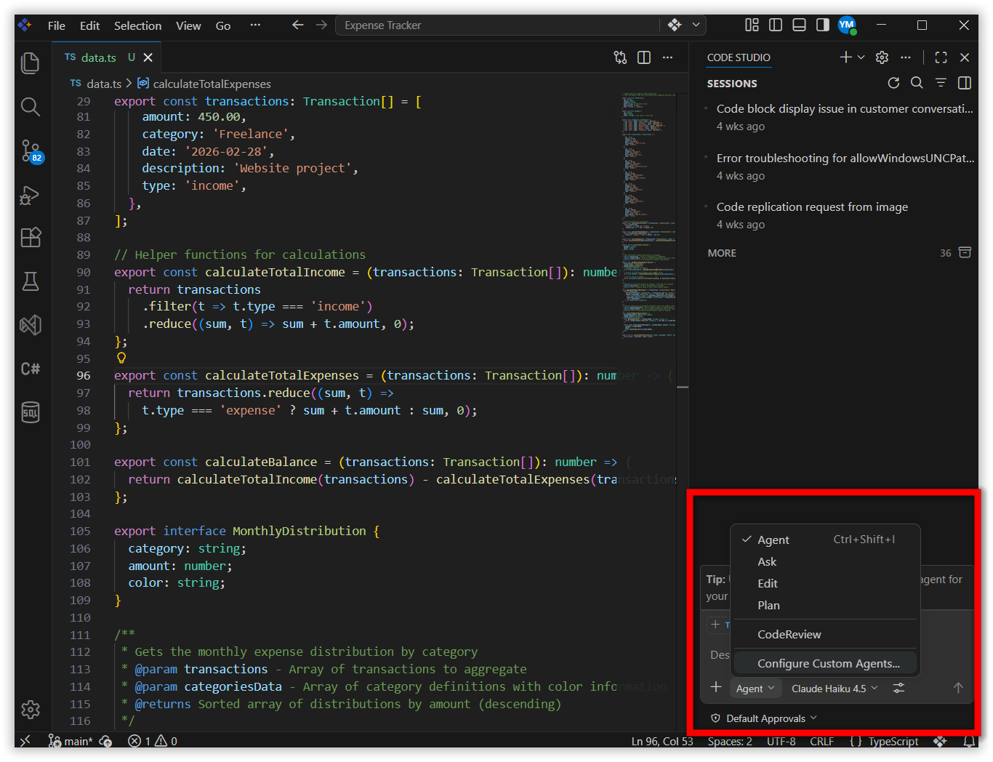Expand the MORE sessions section

point(722,253)
